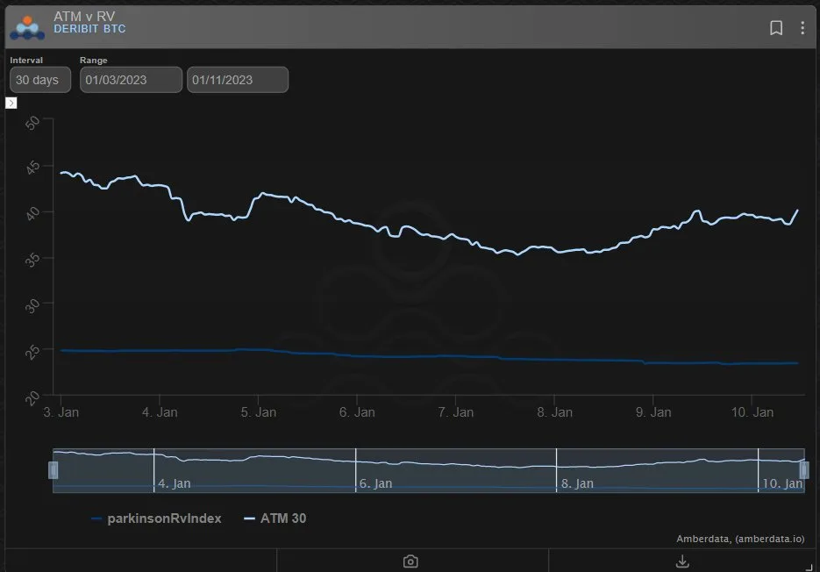
Task: Click the 4. Jan marker in navigator
Action: [175, 483]
